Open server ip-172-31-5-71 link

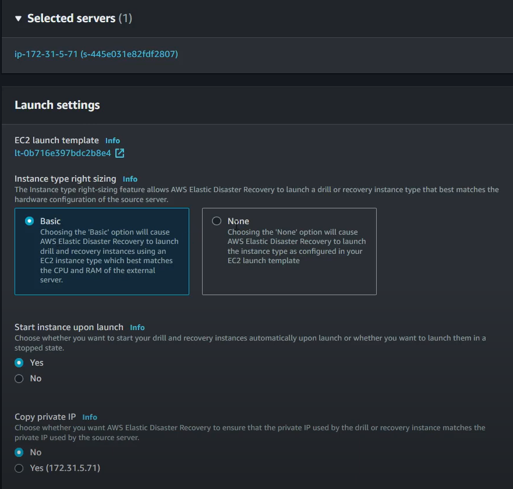tap(96, 54)
